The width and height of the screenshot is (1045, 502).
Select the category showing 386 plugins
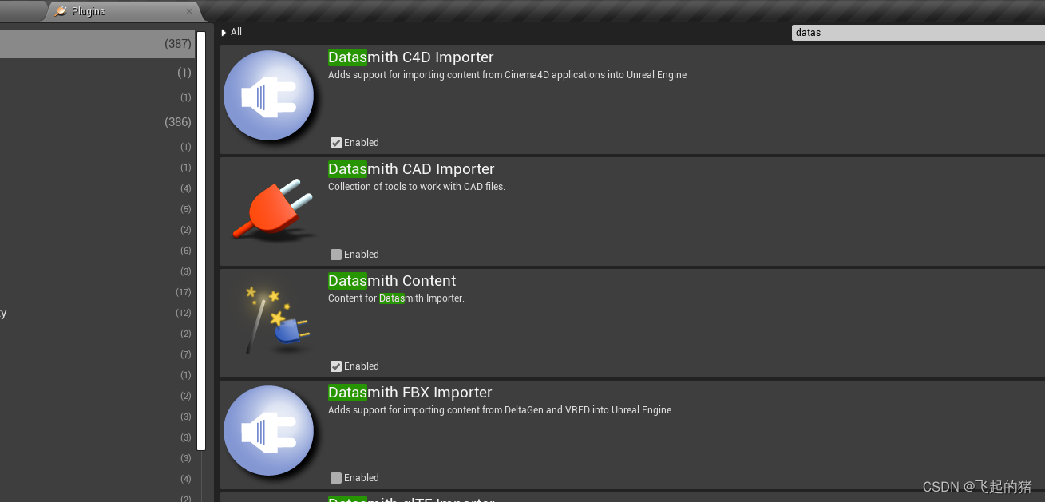point(97,122)
